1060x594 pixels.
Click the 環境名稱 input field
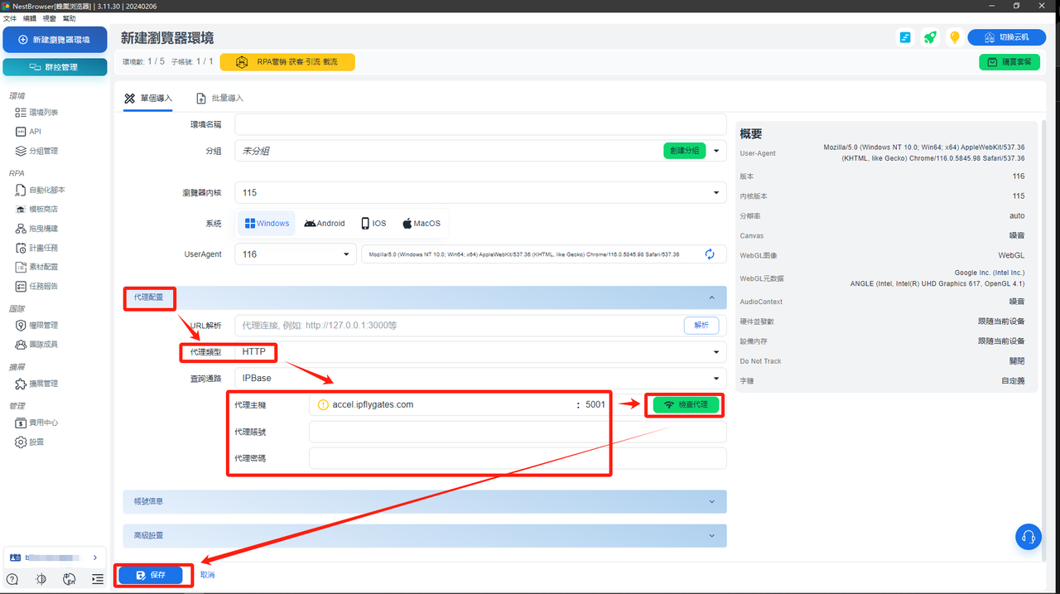pos(480,124)
